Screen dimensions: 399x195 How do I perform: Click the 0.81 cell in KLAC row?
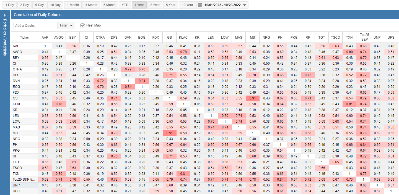(x=349, y=104)
